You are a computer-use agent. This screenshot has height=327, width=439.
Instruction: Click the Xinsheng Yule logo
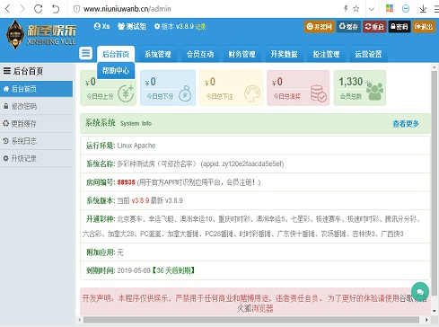click(x=41, y=35)
